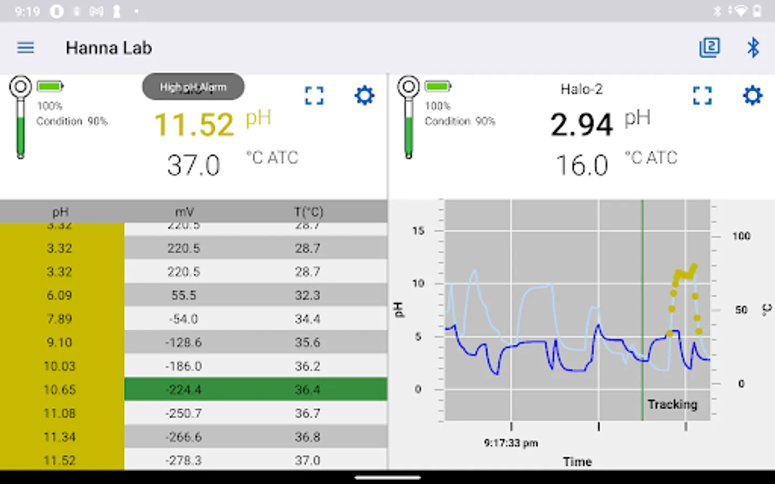Tap the 16.0 °C temperature reading
Viewport: 775px width, 484px height.
coord(582,165)
